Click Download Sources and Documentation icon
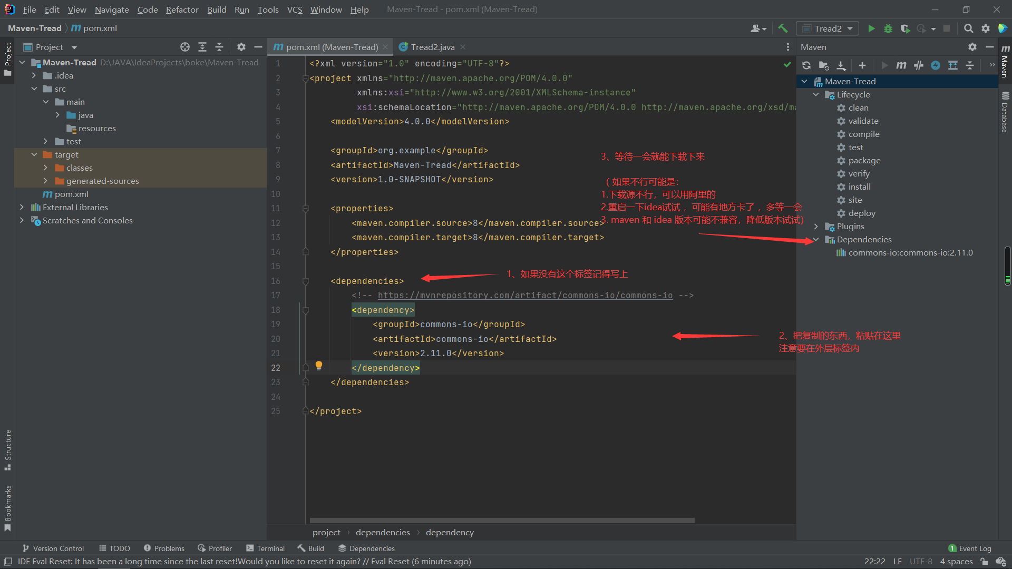 841,65
